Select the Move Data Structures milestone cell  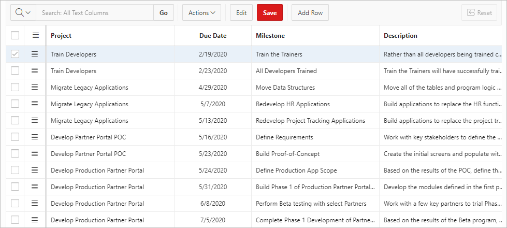click(x=315, y=88)
